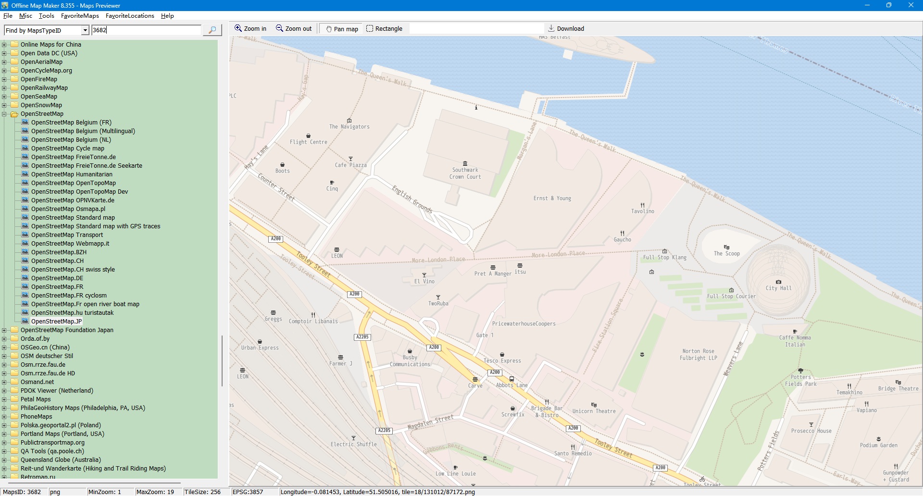Click the Download button
Viewport: 923px width, 496px height.
pyautogui.click(x=566, y=28)
